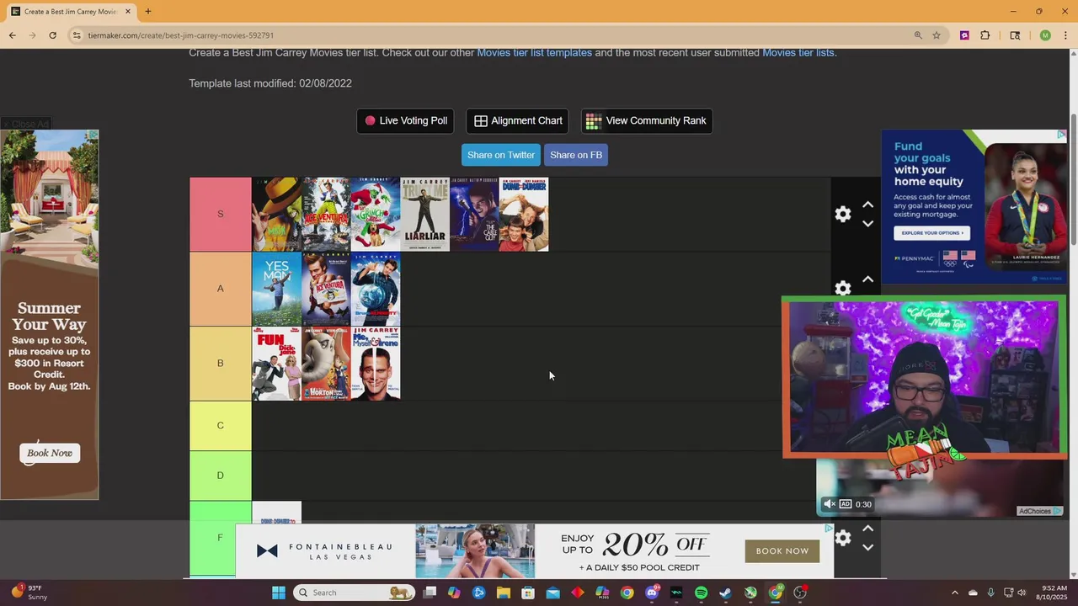Open AdChoices on video ad

(x=1041, y=511)
